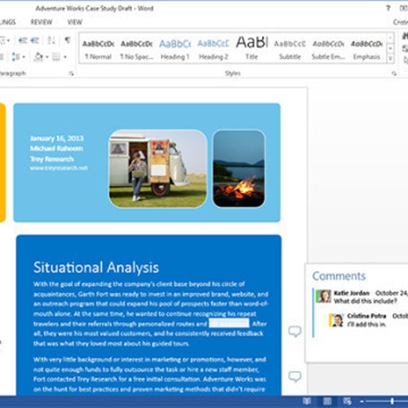Screen dimensions: 408x408
Task: Select the campfire photo in the document
Action: pos(238,168)
